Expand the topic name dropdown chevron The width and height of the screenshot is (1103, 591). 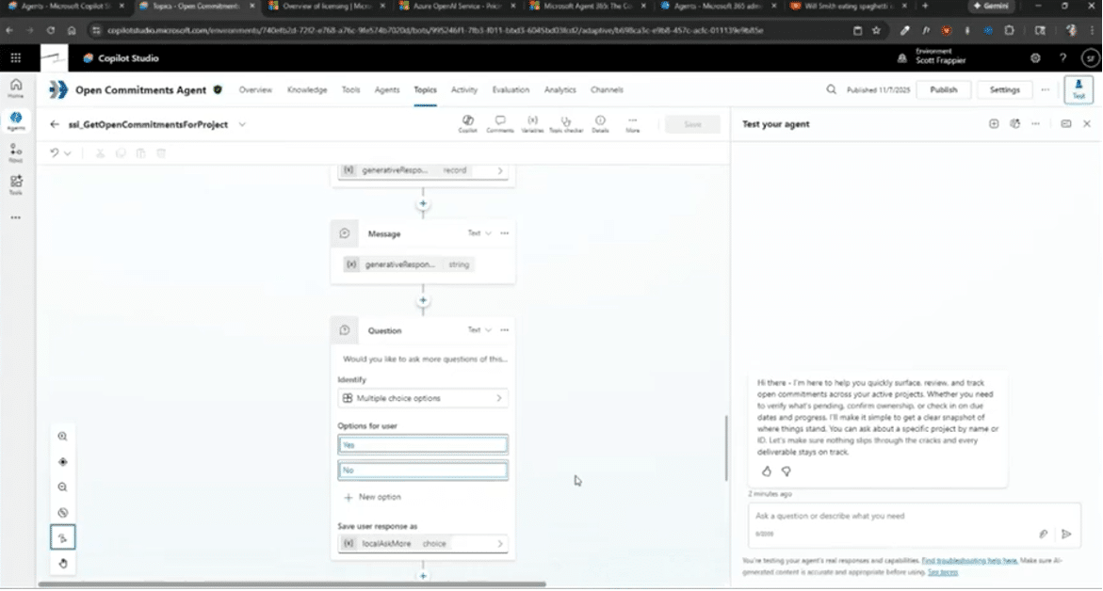click(242, 124)
